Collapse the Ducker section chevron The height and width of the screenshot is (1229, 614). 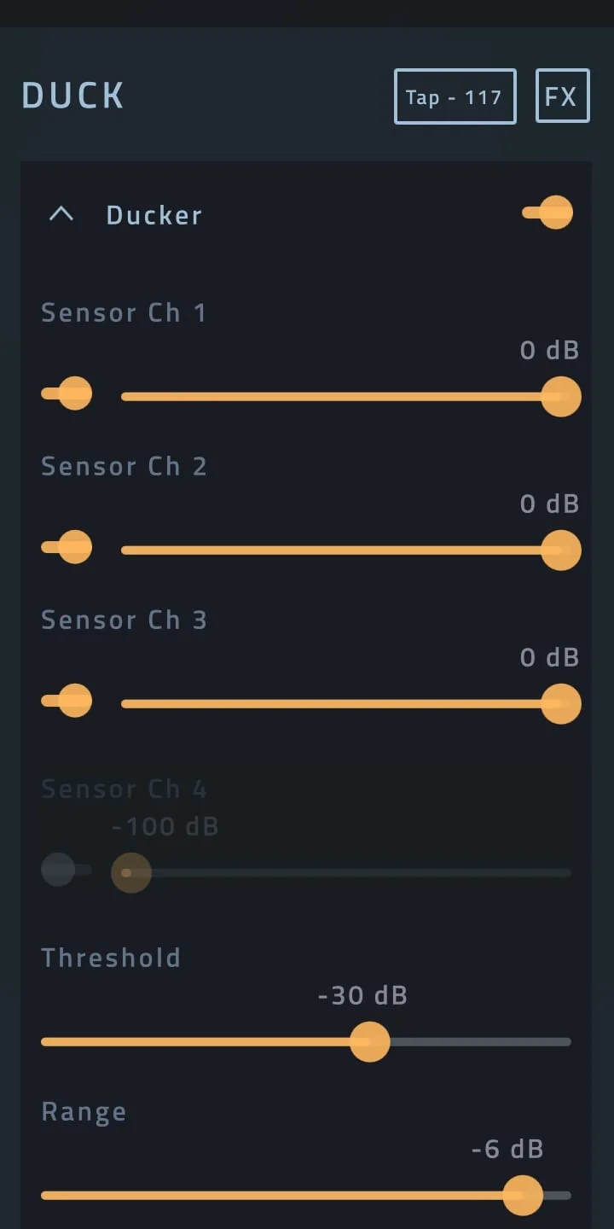point(61,214)
